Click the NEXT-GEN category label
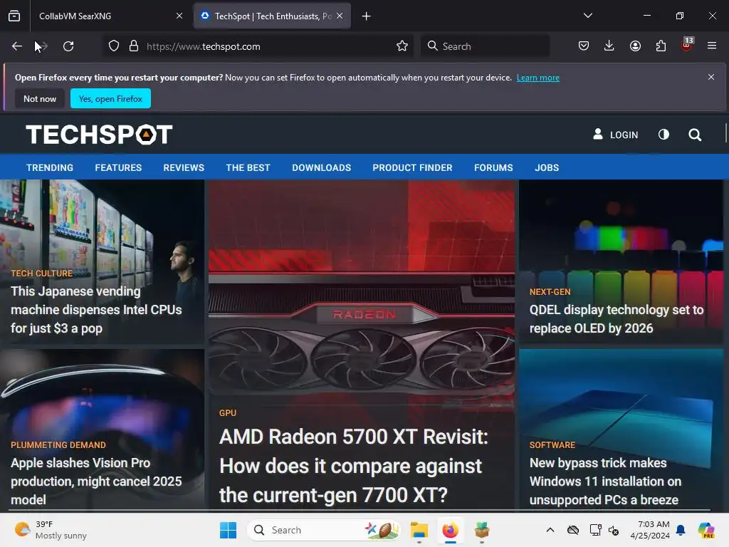This screenshot has width=729, height=547. click(550, 292)
